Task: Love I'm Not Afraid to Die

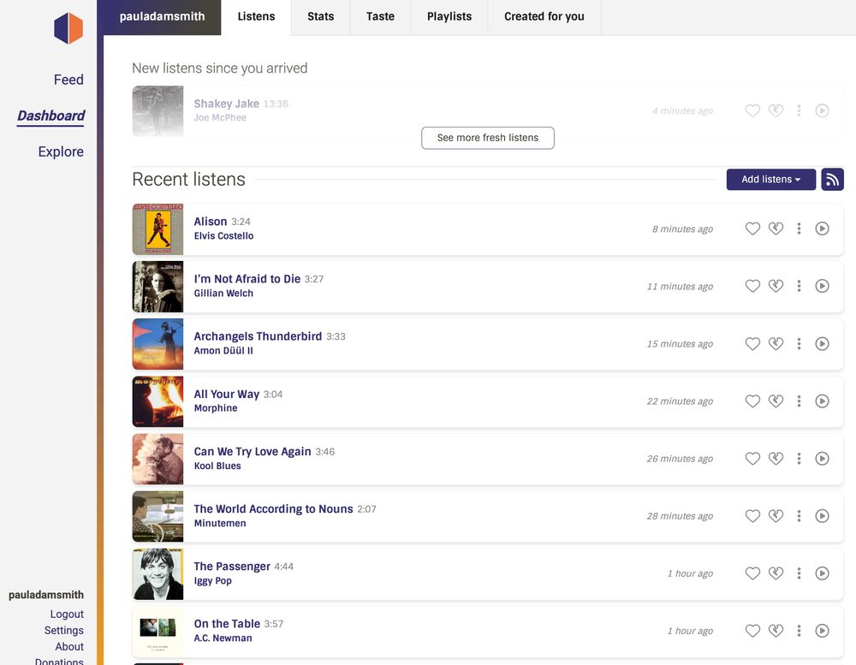Action: coord(752,286)
